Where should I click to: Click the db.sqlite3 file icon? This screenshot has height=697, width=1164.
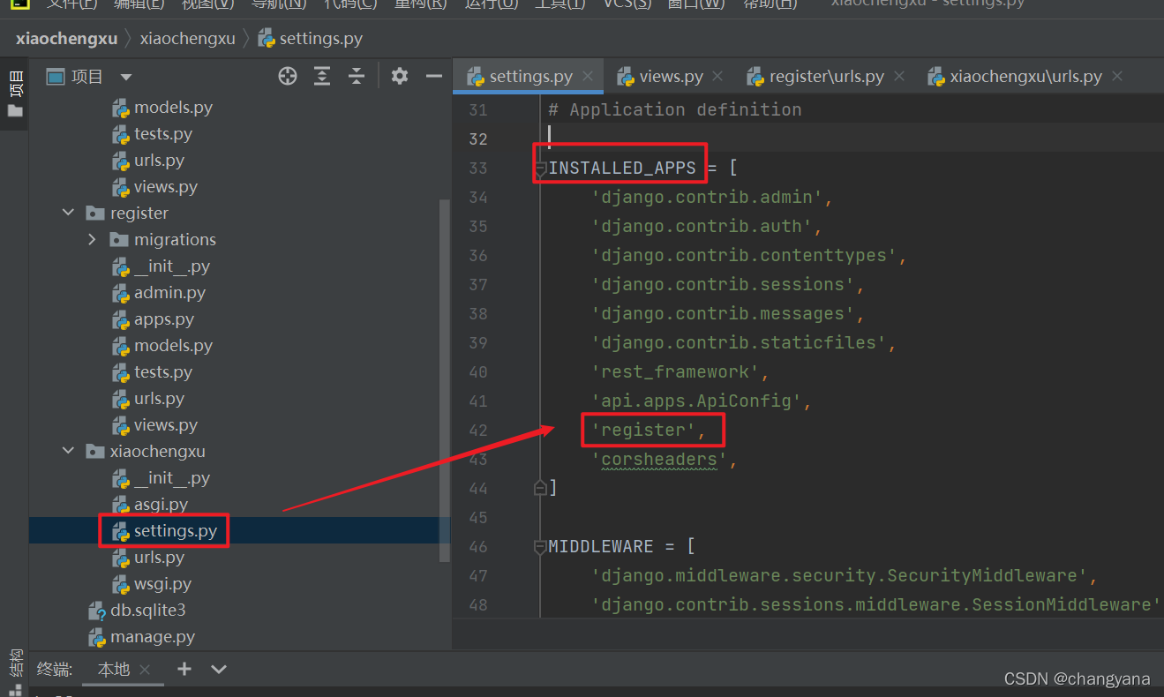tap(96, 611)
